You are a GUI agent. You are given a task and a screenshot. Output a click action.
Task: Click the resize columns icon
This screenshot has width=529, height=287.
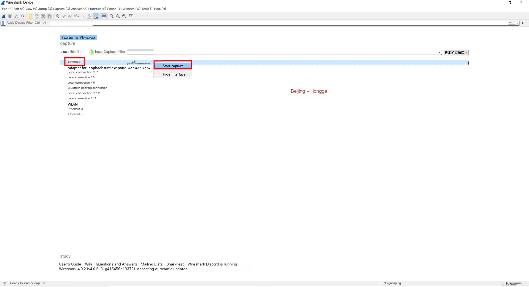(x=131, y=16)
